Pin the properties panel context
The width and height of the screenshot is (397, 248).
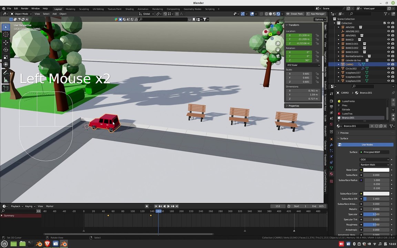click(393, 93)
